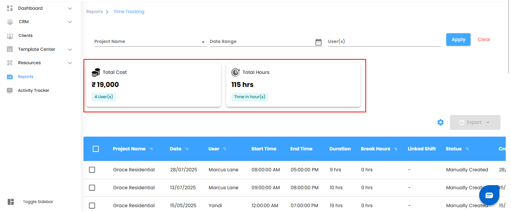This screenshot has height=212, width=511.
Task: Click the CRM icon in sidebar
Action: coord(10,22)
